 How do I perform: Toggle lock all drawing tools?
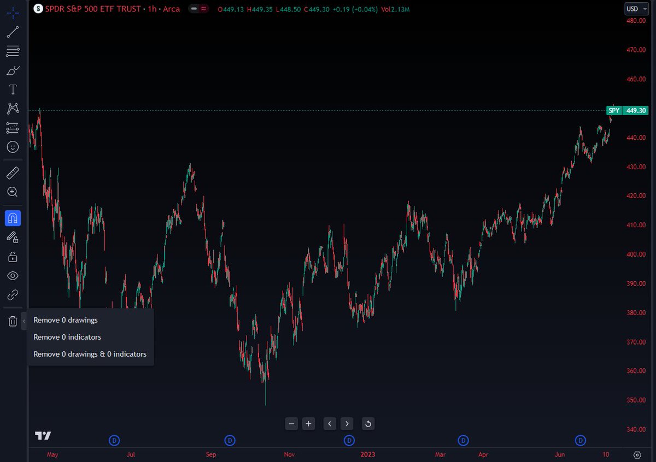(x=13, y=257)
